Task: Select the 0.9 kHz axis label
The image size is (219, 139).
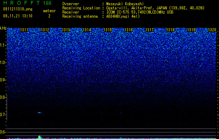Action: pos(3,80)
